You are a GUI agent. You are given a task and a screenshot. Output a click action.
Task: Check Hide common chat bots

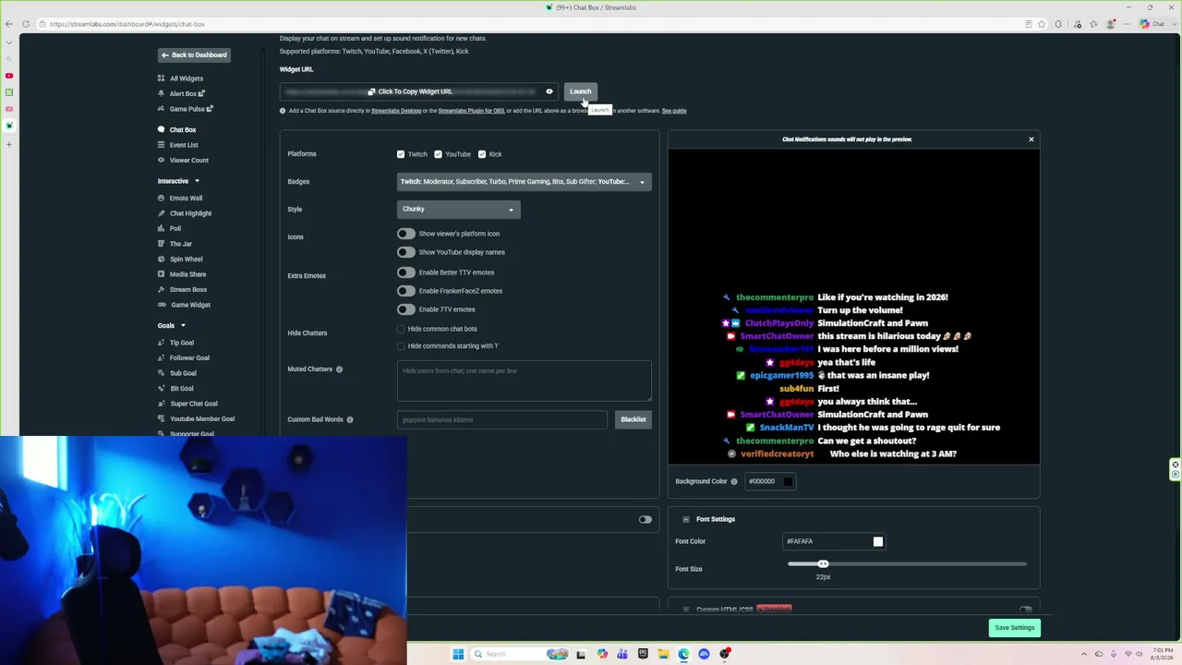coord(401,329)
